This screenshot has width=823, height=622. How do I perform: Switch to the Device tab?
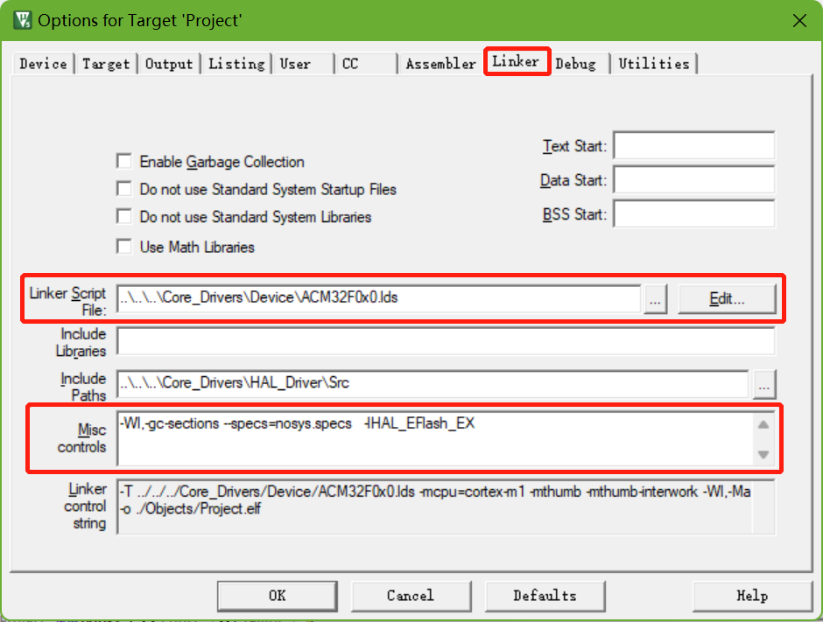click(43, 64)
